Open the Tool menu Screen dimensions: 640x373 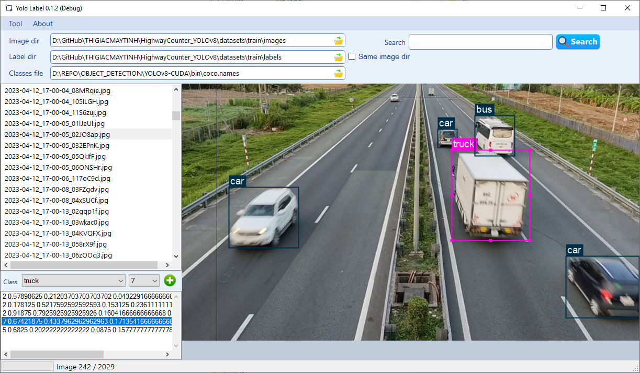point(15,24)
